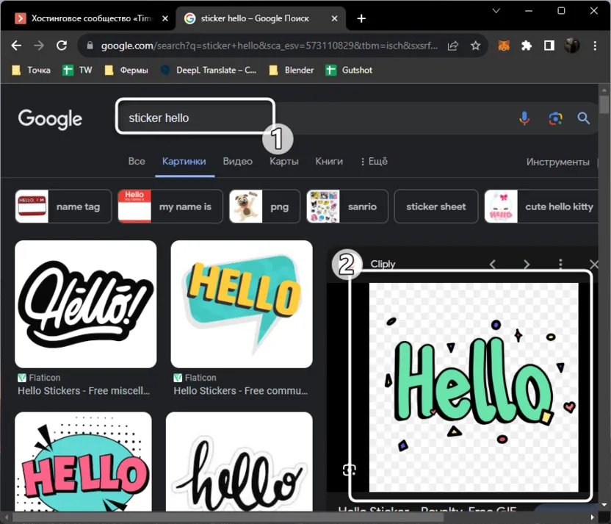Open the Cliply source link

point(383,264)
